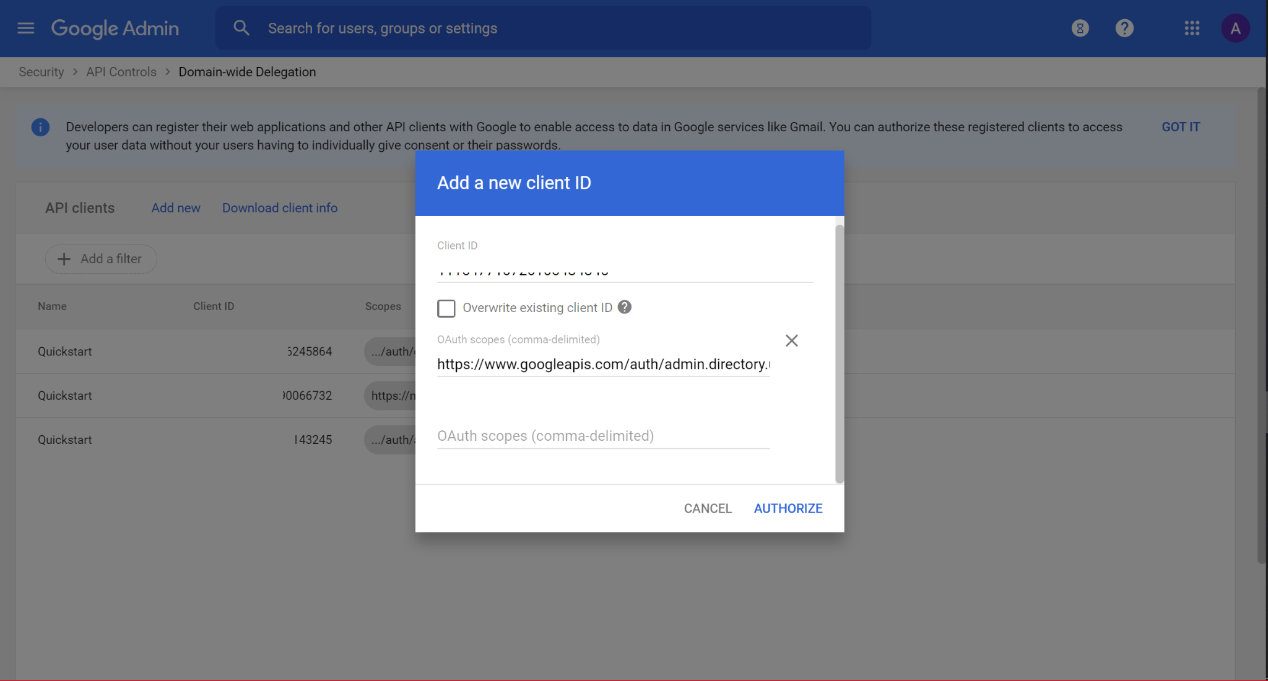Screen dimensions: 1268x681
Task: Open the help question mark icon
Action: pos(1124,28)
